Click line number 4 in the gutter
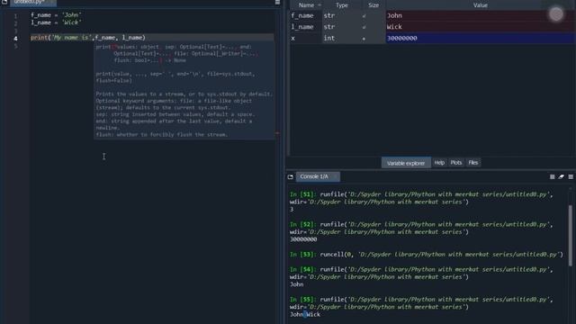The width and height of the screenshot is (576, 324). click(15, 38)
